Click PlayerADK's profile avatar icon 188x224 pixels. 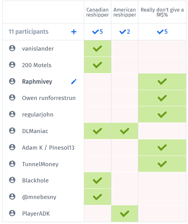point(12,213)
